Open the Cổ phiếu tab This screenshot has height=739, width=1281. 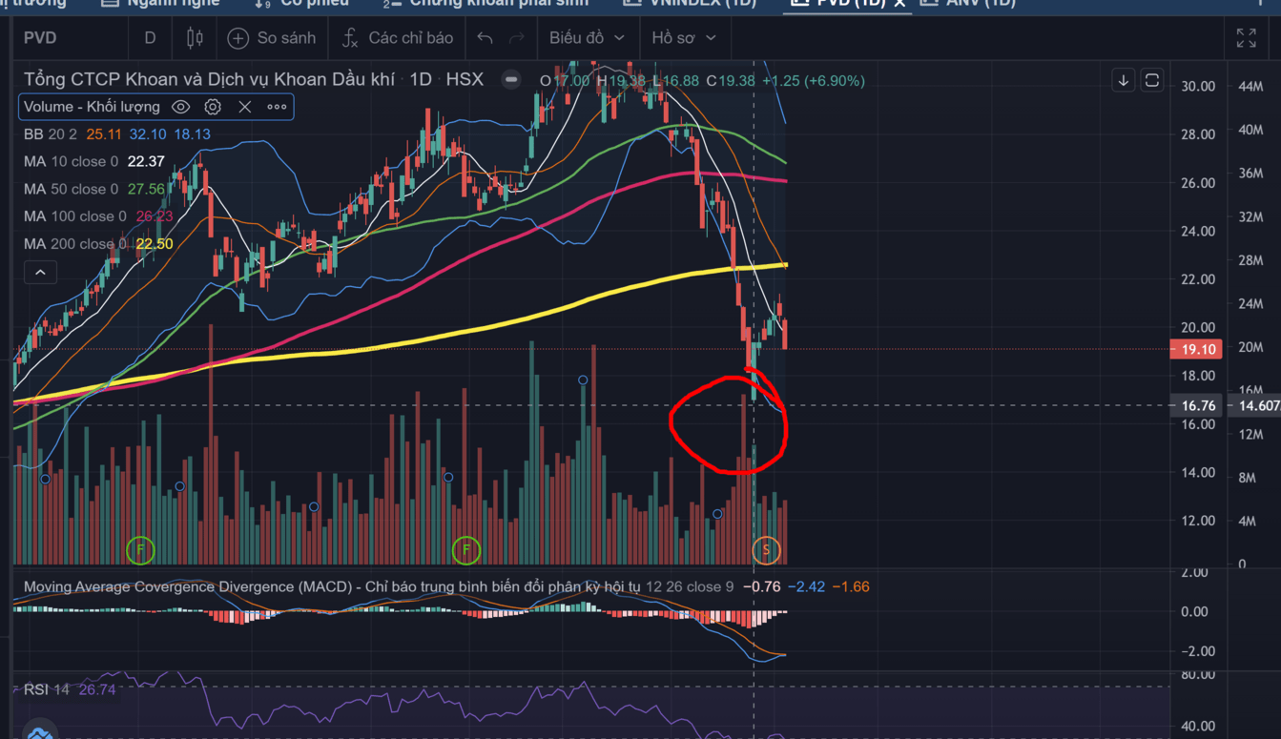coord(301,3)
